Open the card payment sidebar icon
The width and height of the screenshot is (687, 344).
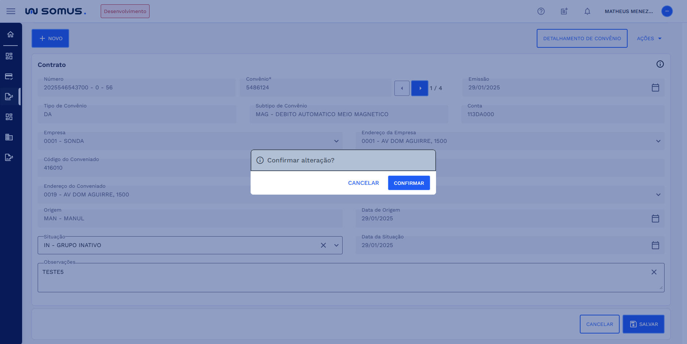pyautogui.click(x=9, y=76)
